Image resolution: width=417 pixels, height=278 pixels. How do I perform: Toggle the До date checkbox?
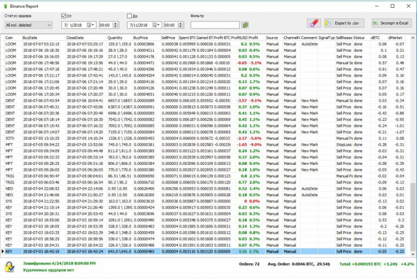point(130,16)
